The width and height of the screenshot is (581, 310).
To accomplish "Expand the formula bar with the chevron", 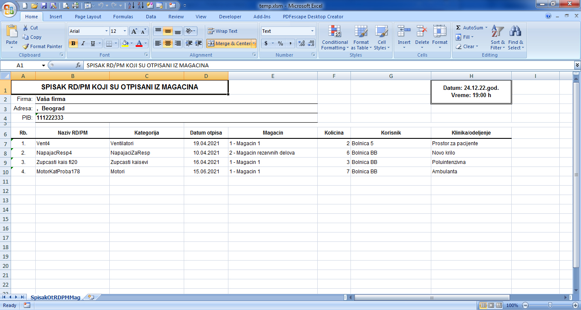I will coord(577,65).
